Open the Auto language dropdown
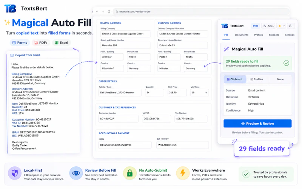The width and height of the screenshot is (302, 189). [x=268, y=26]
